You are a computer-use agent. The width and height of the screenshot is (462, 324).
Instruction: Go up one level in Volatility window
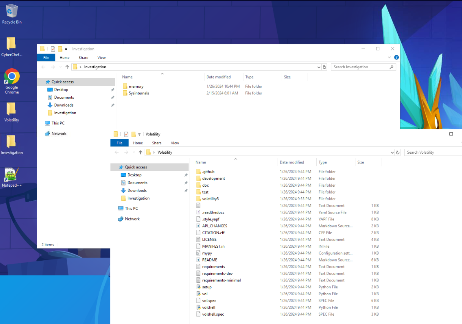(140, 153)
